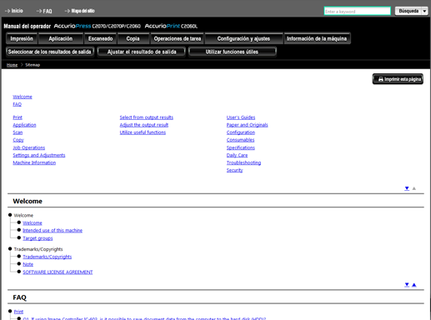
Task: Open the Copia tab
Action: pyautogui.click(x=133, y=38)
